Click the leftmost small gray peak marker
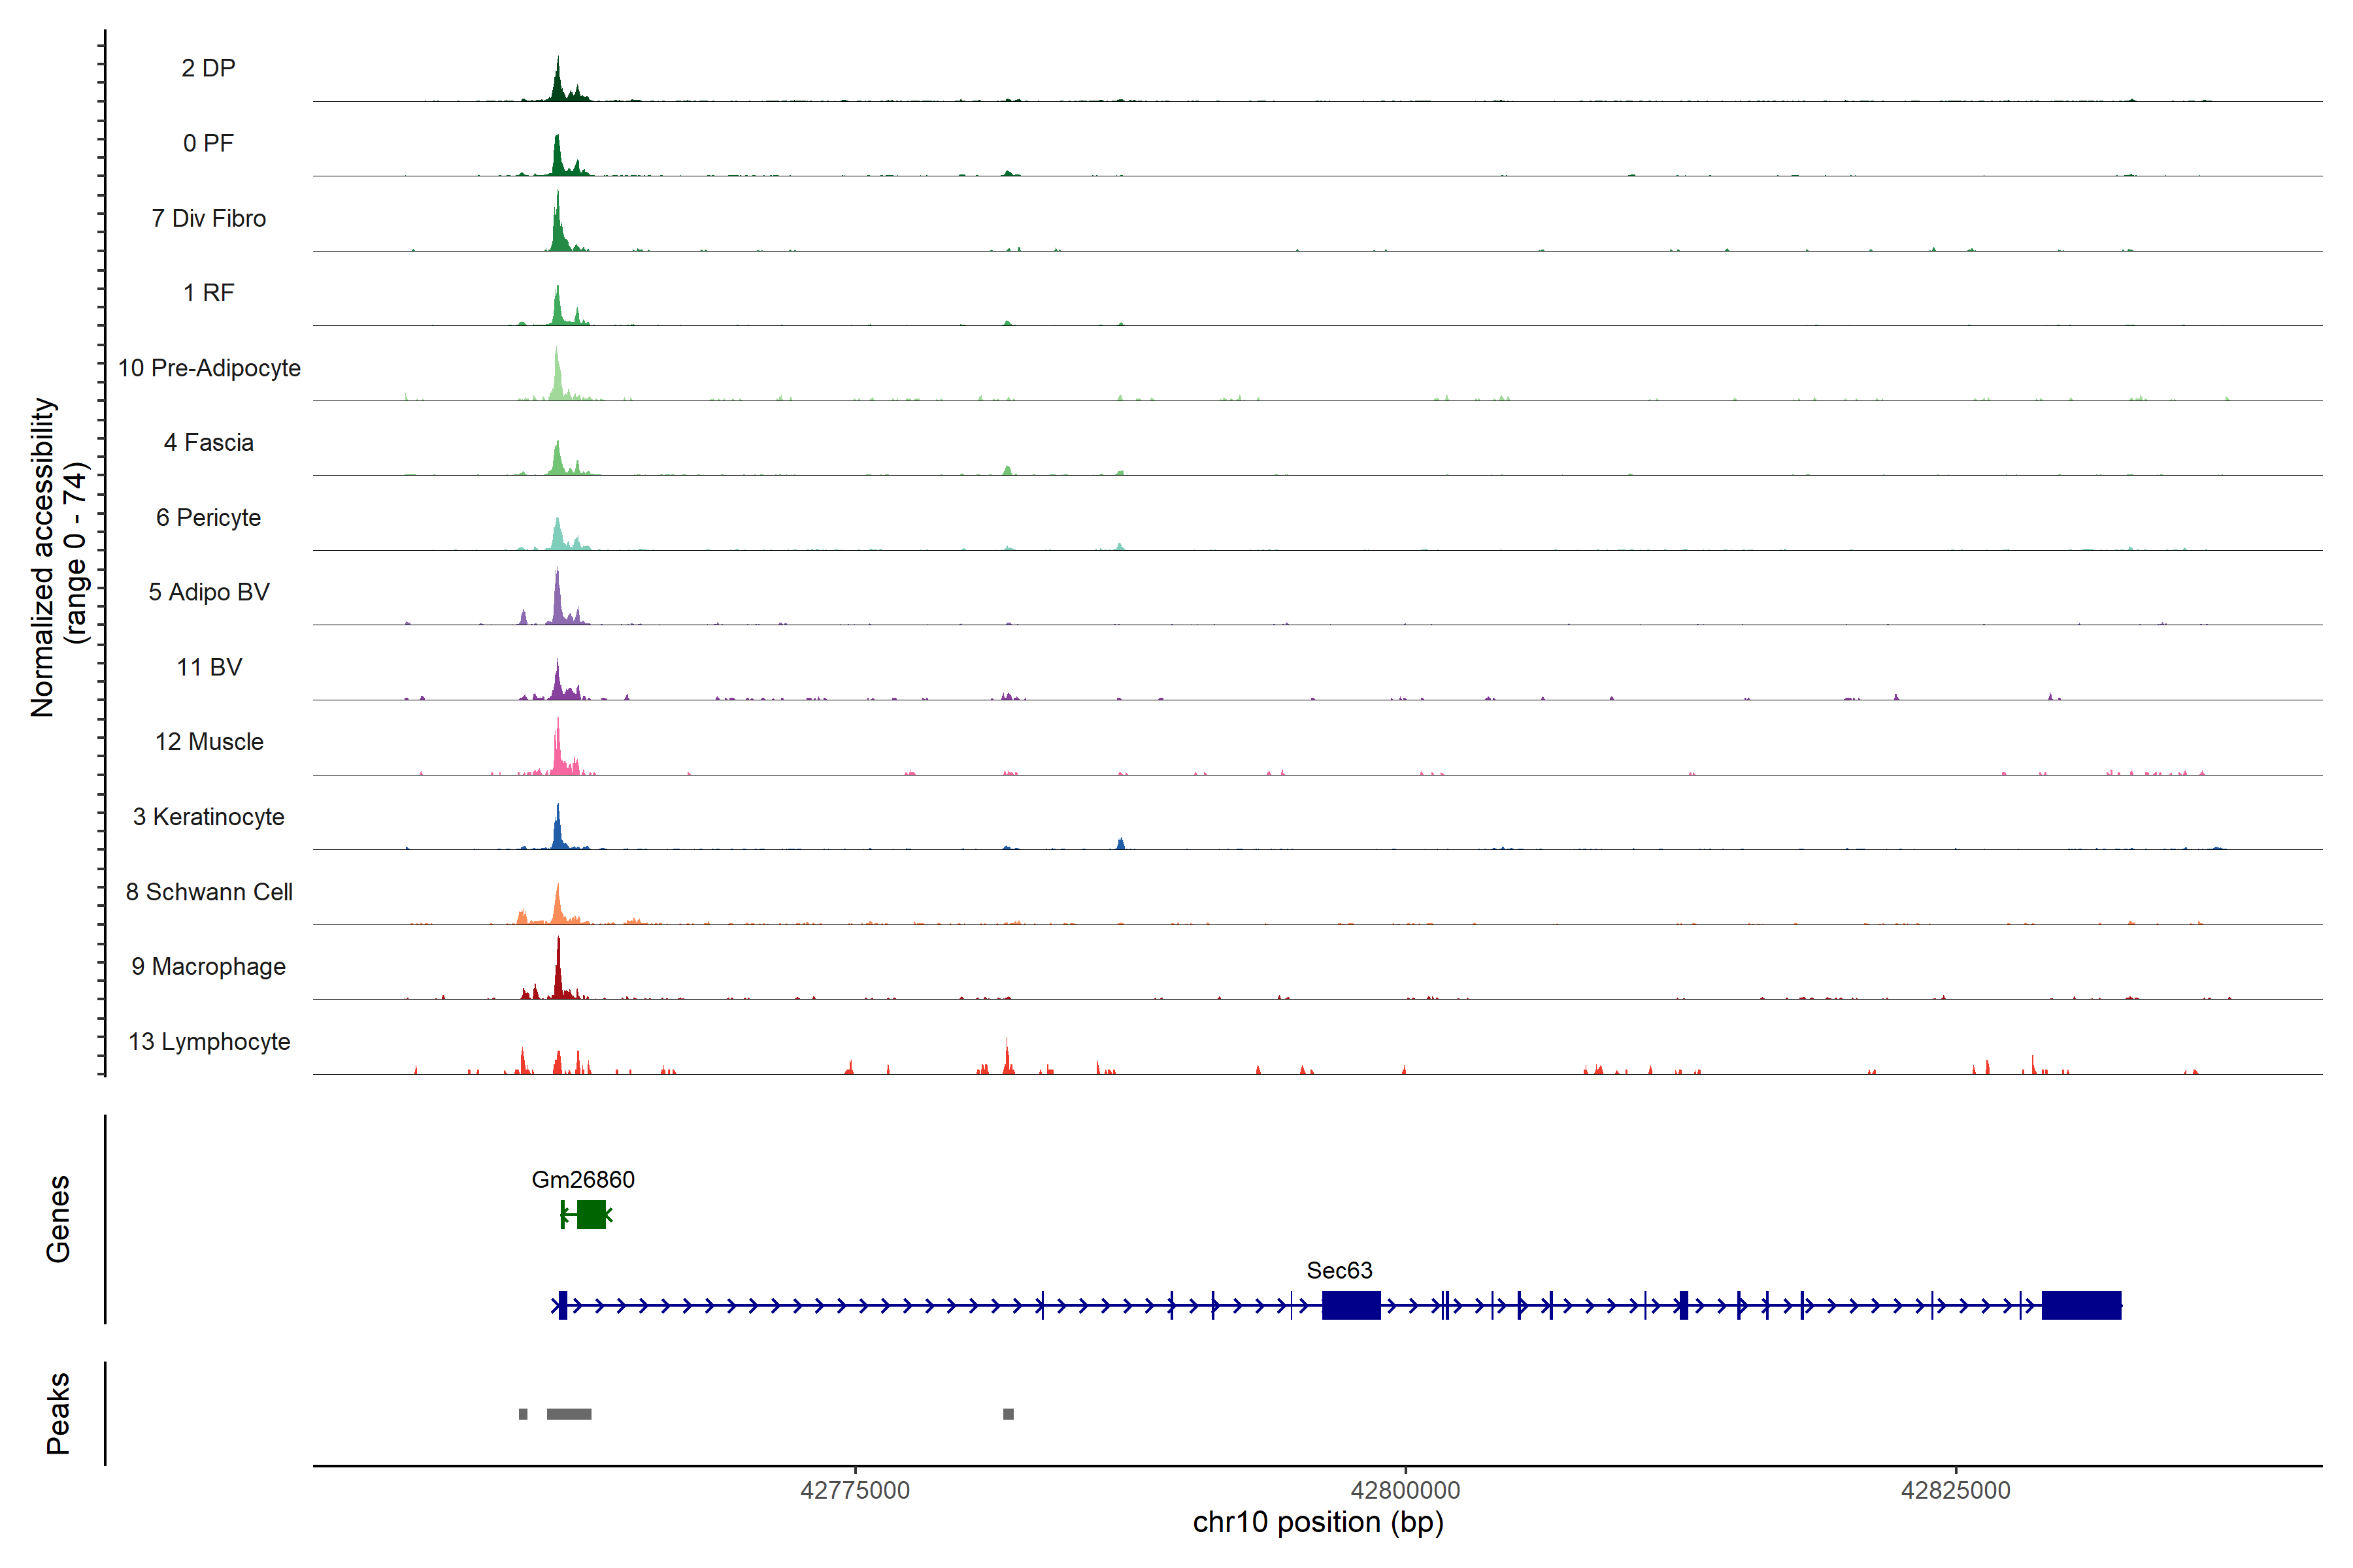2353x1568 pixels. (524, 1414)
